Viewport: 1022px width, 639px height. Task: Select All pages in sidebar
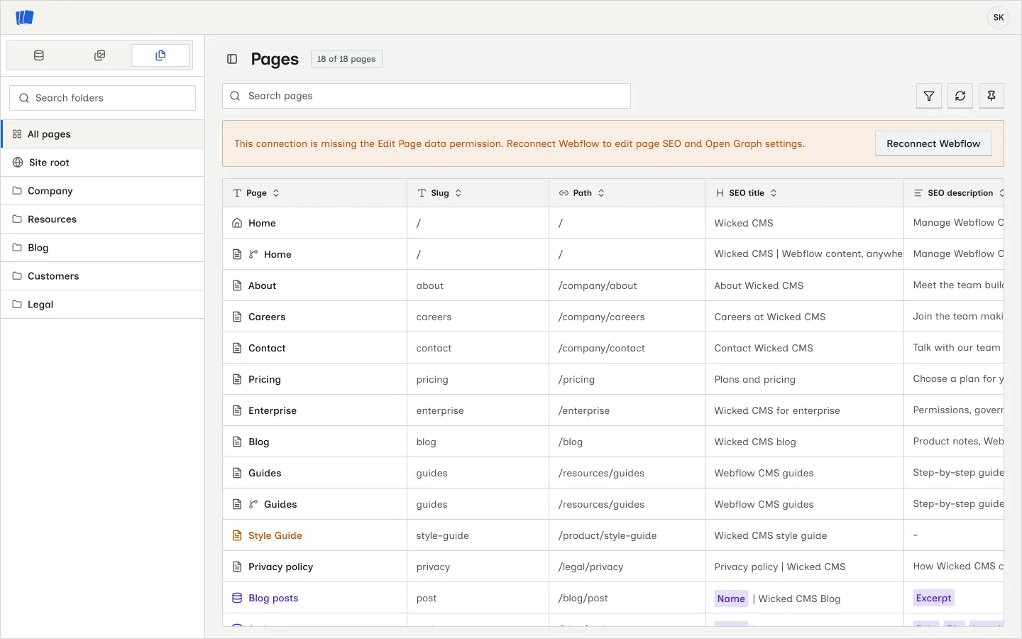coord(103,134)
